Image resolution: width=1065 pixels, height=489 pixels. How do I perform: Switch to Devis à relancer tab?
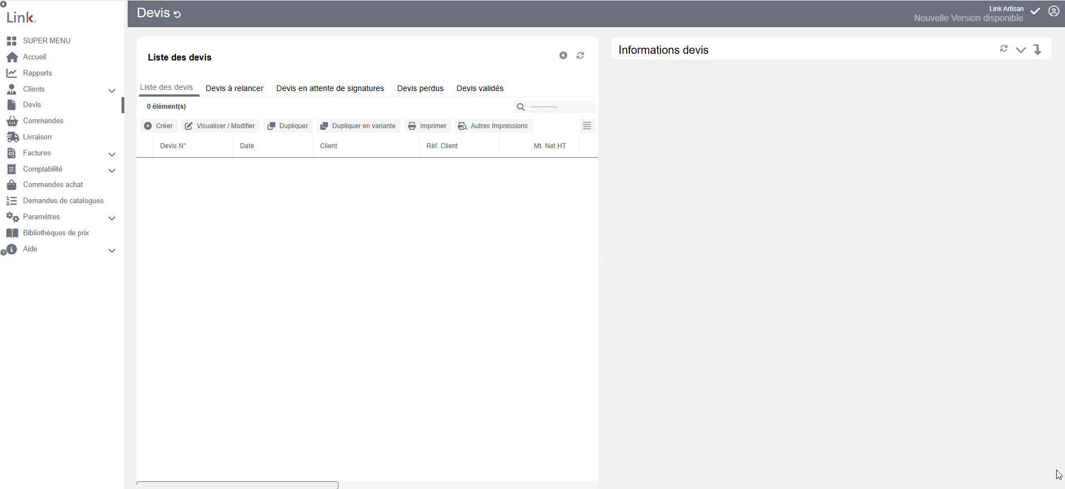pos(234,88)
